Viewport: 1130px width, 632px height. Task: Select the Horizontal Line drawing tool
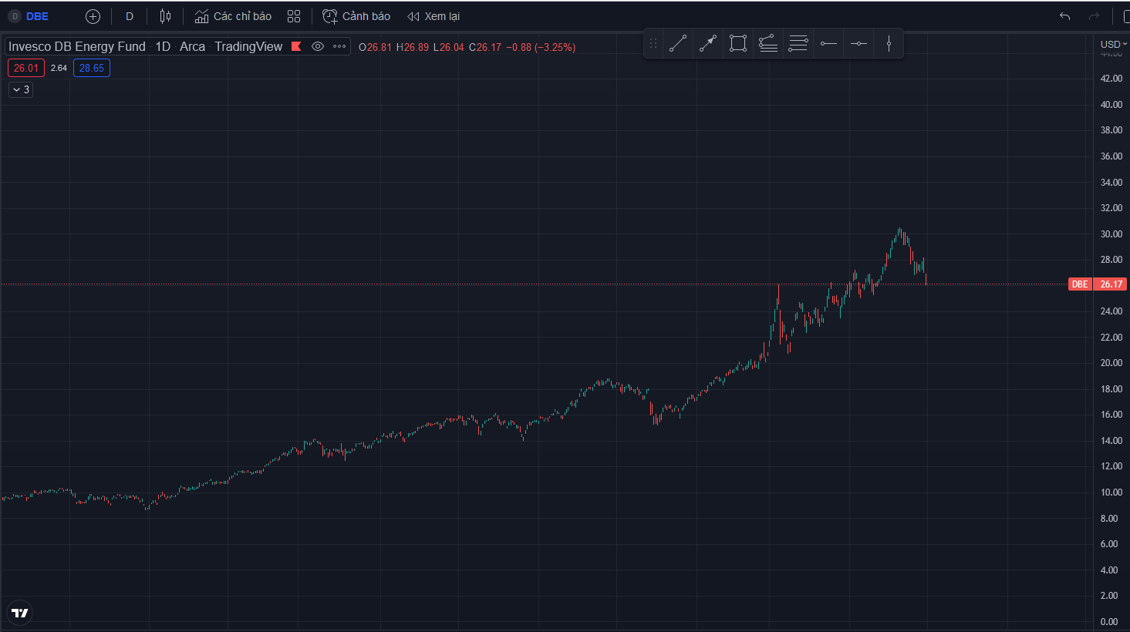[858, 44]
